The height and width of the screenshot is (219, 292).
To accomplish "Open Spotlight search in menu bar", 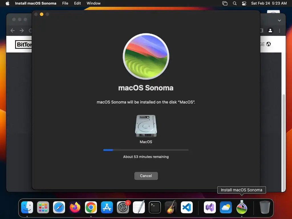I will pyautogui.click(x=235, y=3).
